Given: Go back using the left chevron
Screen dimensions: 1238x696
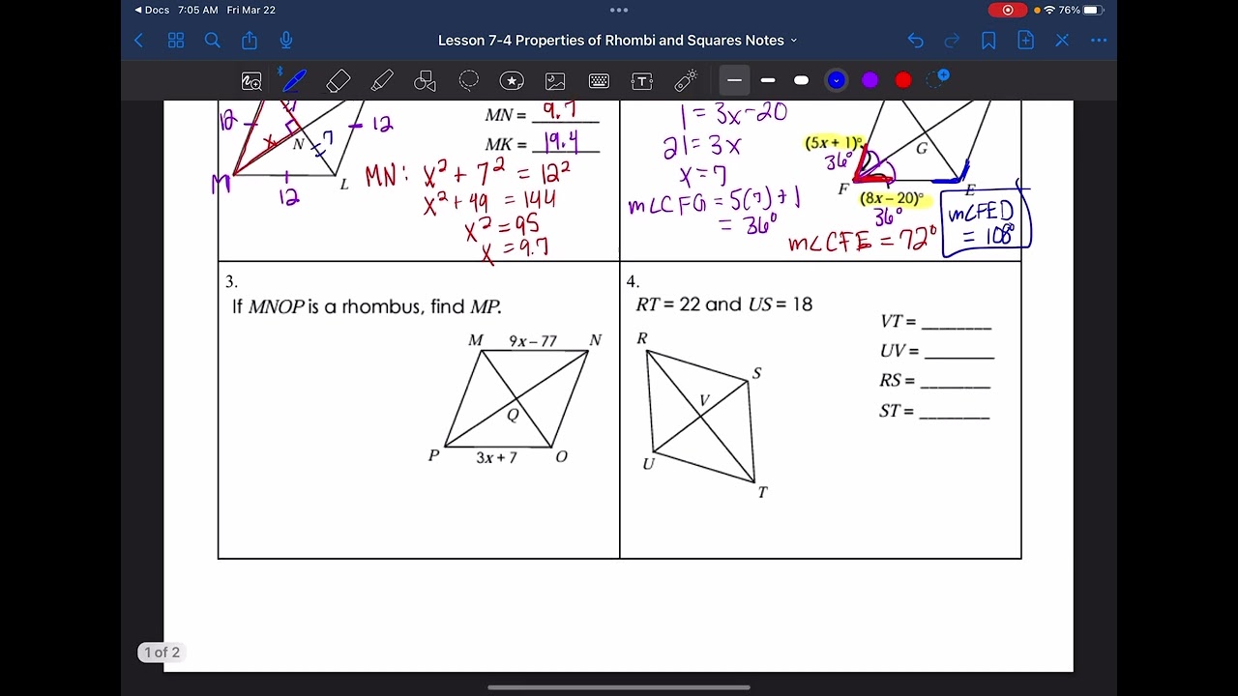Looking at the screenshot, I should (138, 41).
